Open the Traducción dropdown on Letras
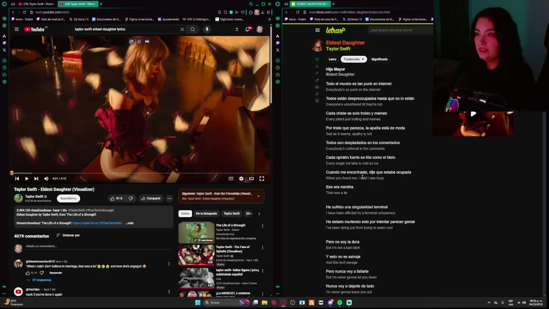Image resolution: width=549 pixels, height=309 pixels. pyautogui.click(x=353, y=59)
